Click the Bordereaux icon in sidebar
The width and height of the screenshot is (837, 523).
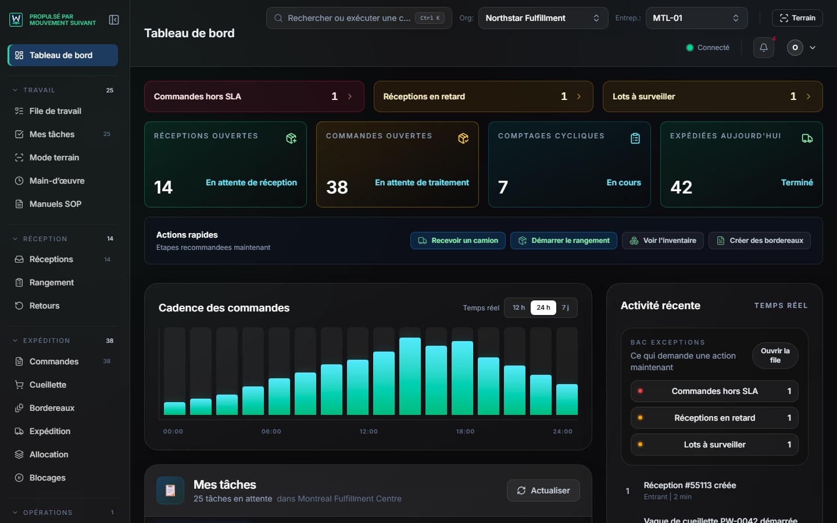click(x=19, y=408)
